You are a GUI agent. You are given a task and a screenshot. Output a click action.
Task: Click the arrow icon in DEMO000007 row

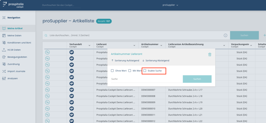click(x=47, y=90)
